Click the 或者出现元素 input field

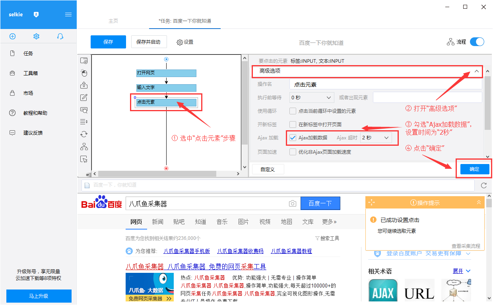click(x=427, y=97)
